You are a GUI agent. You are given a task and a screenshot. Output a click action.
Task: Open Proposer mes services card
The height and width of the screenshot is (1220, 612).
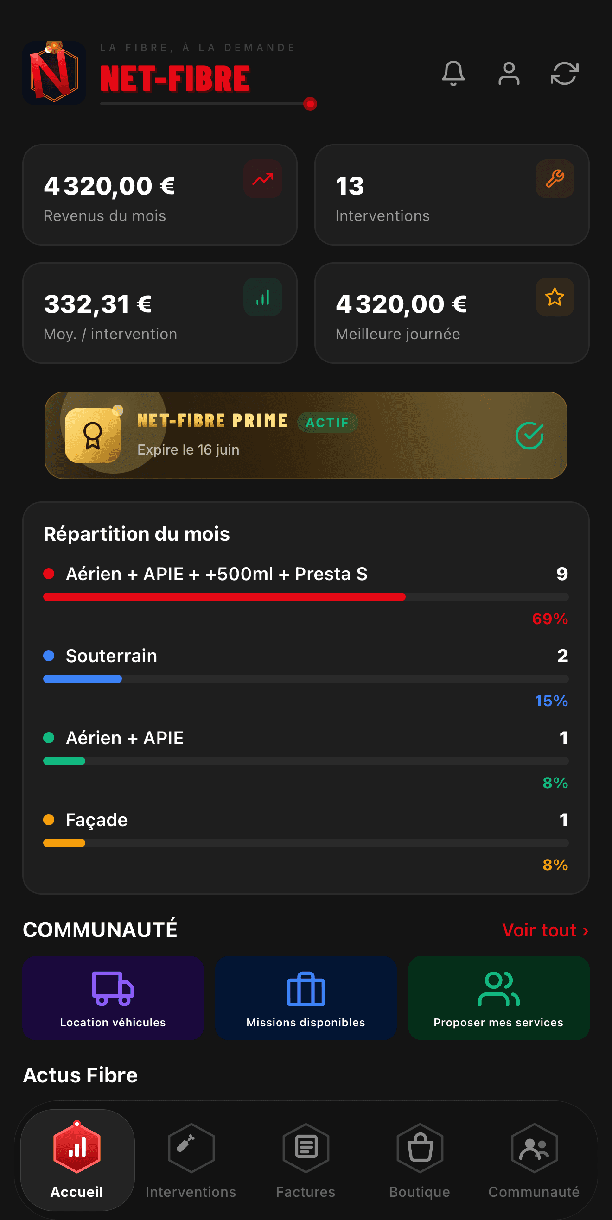[x=499, y=998]
